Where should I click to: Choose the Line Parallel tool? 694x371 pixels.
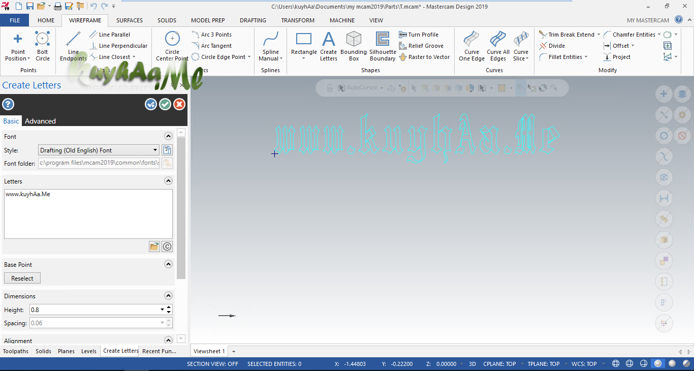(x=110, y=35)
